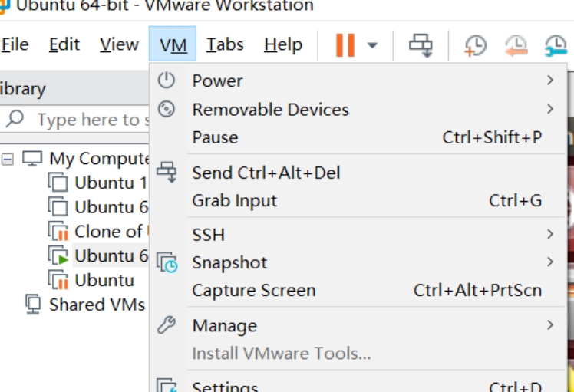
Task: Open the Edit menu
Action: (64, 44)
